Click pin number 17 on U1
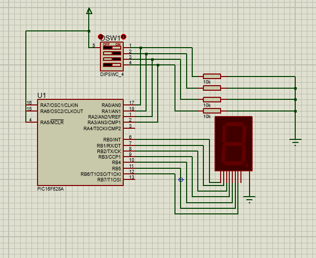Viewport: 316px width, 258px height. point(131,103)
